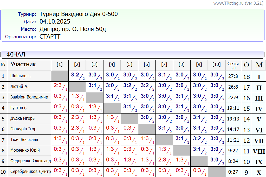This screenshot has width=266, height=177.
Task: Click the ФІНАЛ section header
Action: coord(16,54)
